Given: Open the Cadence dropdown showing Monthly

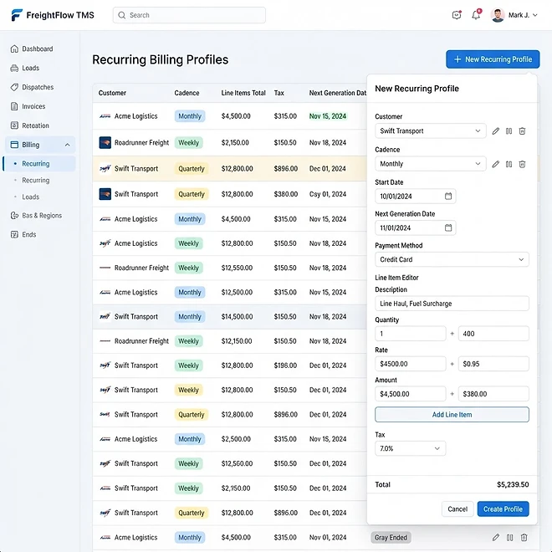Looking at the screenshot, I should click(x=430, y=164).
